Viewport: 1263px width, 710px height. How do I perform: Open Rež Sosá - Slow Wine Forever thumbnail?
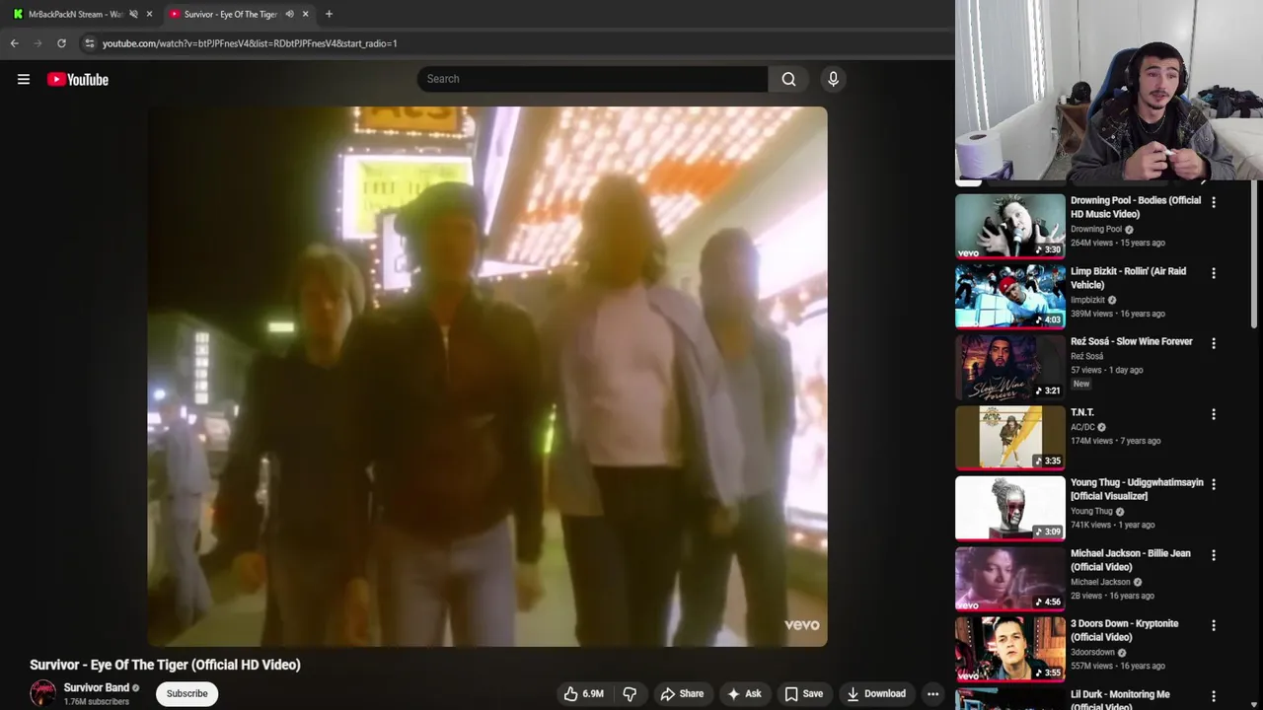(x=1009, y=367)
